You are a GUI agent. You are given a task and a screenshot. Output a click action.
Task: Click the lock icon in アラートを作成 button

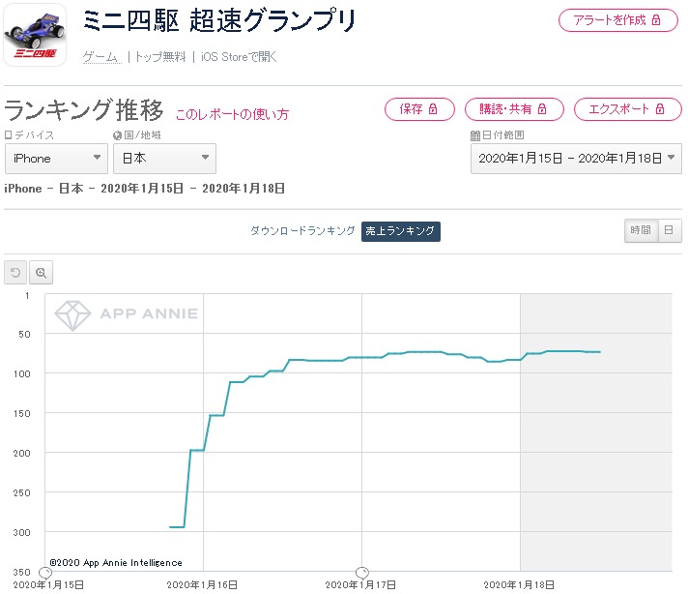click(x=656, y=19)
